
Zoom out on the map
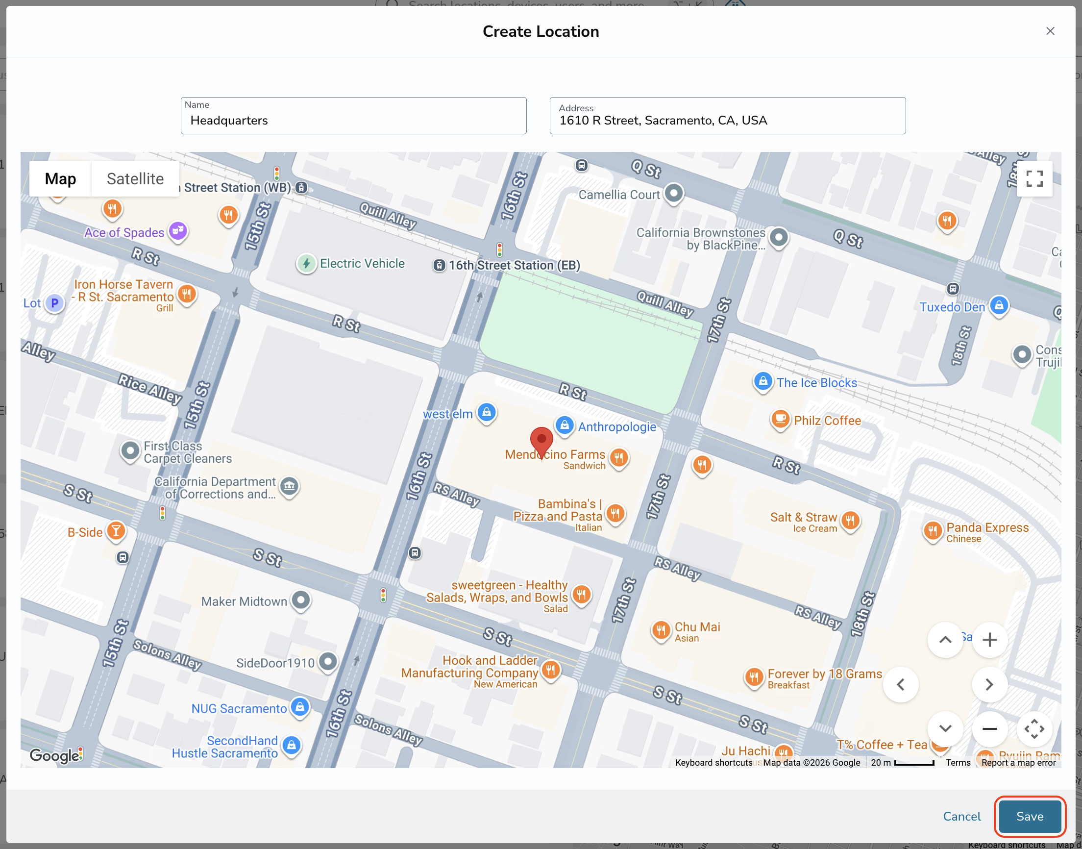(x=989, y=729)
